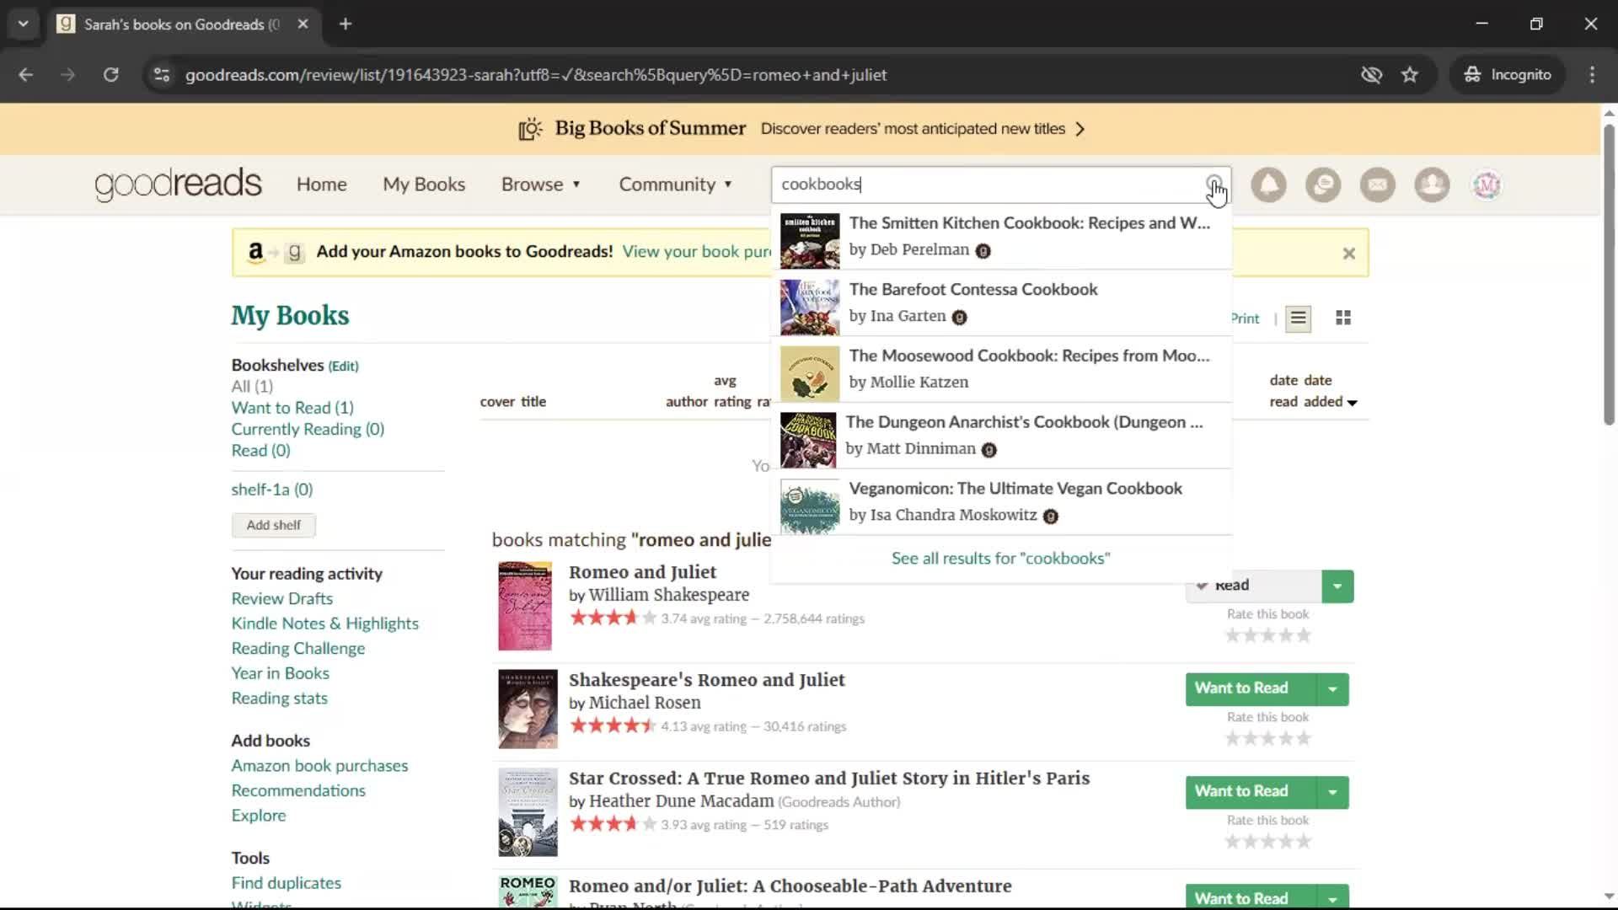The width and height of the screenshot is (1618, 910).
Task: Open The Moosewood Cookbook suggestion
Action: coord(1001,370)
